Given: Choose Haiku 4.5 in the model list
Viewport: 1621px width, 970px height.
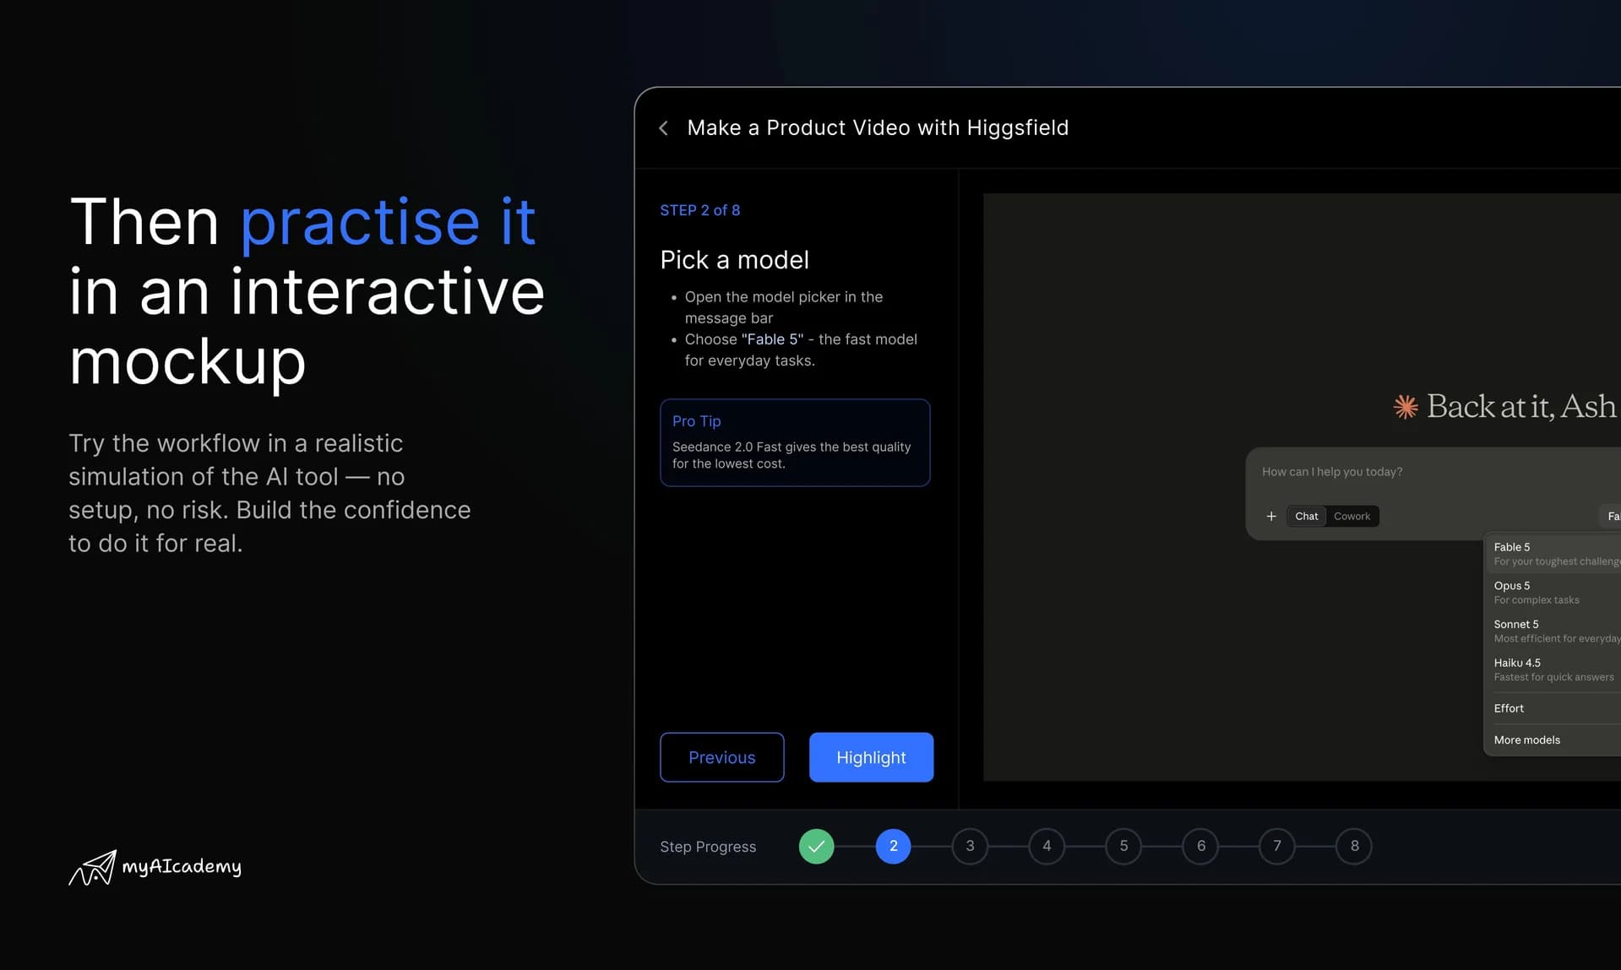Looking at the screenshot, I should click(1553, 670).
